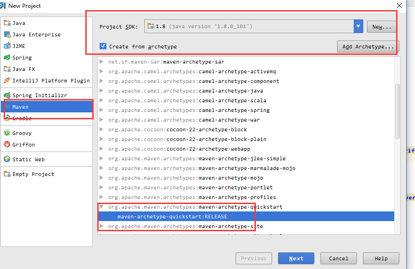
Task: Select Java in project type list
Action: pyautogui.click(x=47, y=23)
